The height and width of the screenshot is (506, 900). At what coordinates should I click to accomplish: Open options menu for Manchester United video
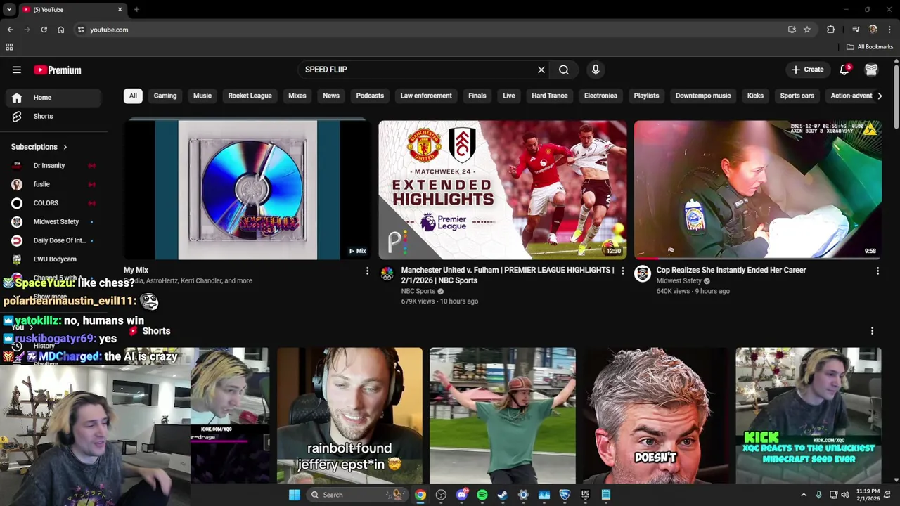(x=622, y=271)
